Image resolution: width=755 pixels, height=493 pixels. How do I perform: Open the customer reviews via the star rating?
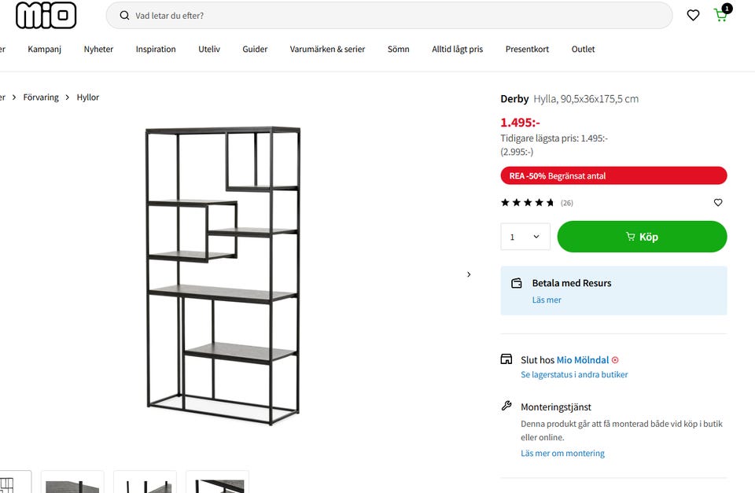point(525,202)
